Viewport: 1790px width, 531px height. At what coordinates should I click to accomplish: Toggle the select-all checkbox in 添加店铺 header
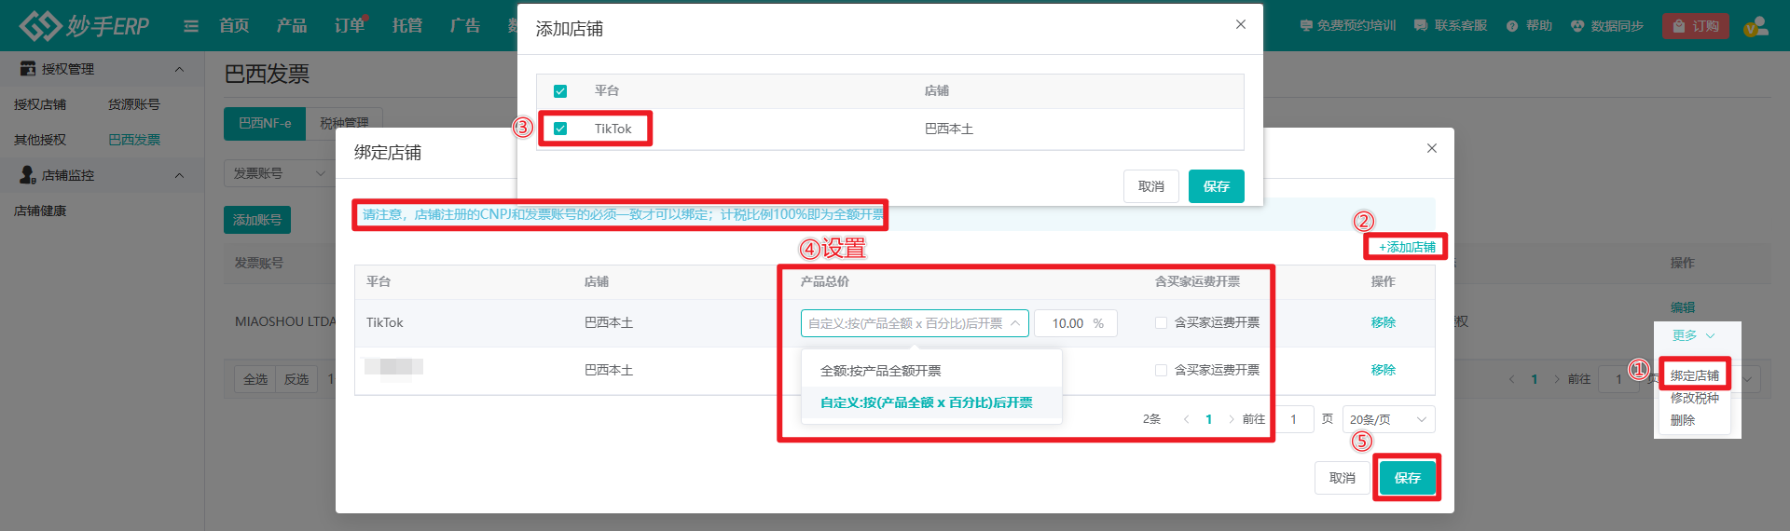click(560, 91)
